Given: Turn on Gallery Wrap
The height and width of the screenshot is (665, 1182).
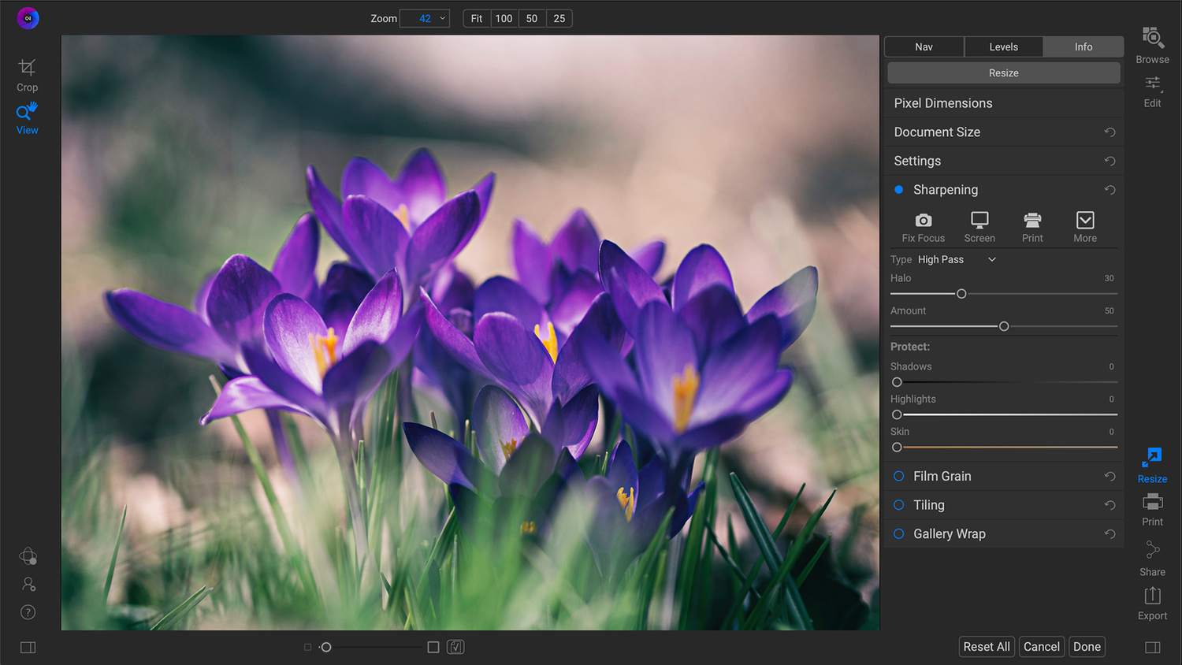Looking at the screenshot, I should tap(898, 534).
